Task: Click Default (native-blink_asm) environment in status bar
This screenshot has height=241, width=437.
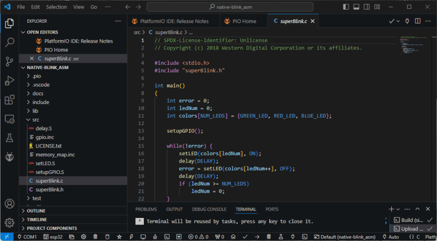Action: pos(345,237)
